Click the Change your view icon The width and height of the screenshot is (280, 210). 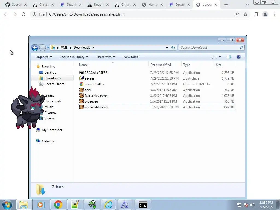click(214, 57)
